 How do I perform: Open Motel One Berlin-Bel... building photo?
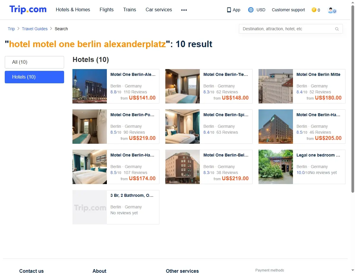tap(183, 167)
